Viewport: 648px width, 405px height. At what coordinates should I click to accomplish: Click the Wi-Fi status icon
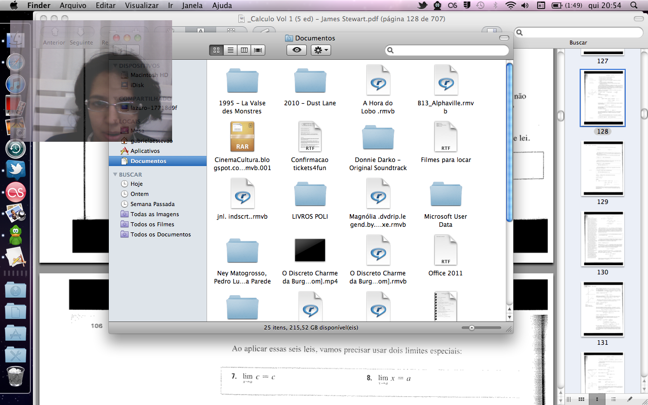coord(510,6)
